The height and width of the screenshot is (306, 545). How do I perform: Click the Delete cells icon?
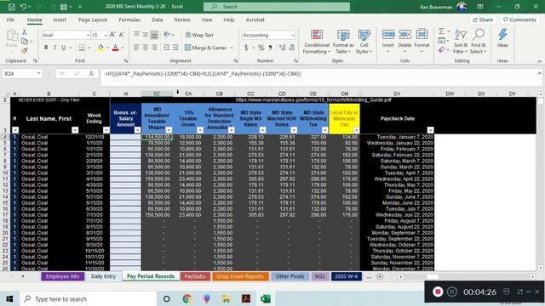tap(404, 34)
